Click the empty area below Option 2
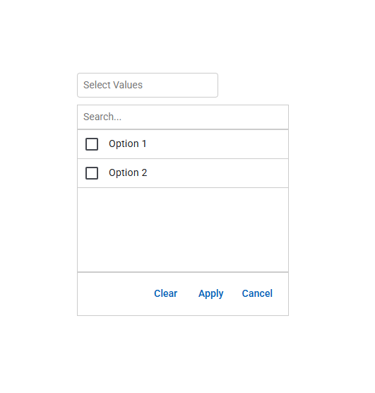 tap(183, 230)
